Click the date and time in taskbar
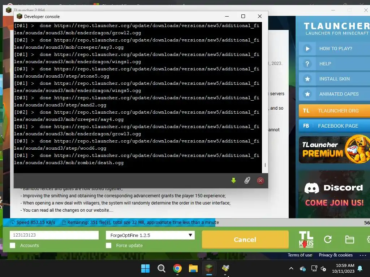 point(343,268)
